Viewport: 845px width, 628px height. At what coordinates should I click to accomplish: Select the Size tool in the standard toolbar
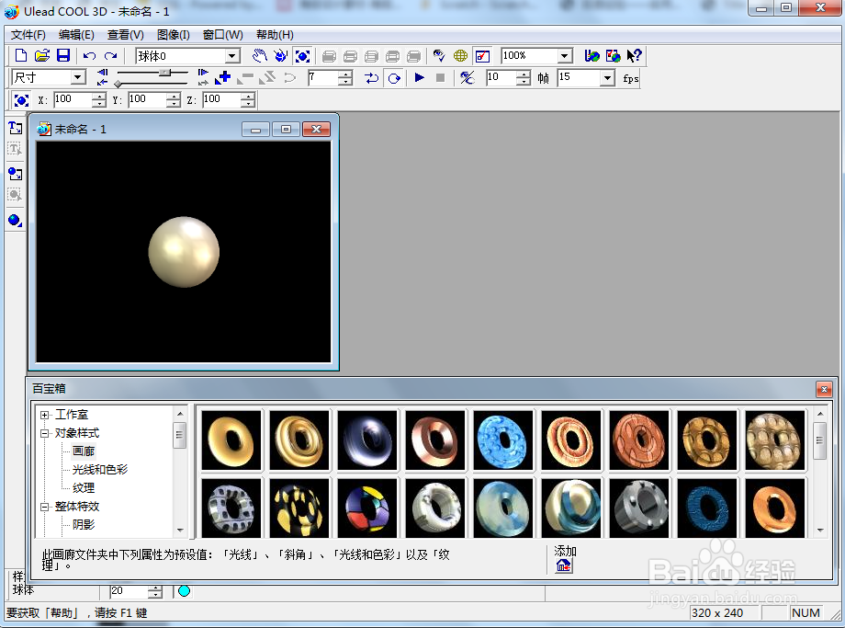pyautogui.click(x=303, y=55)
